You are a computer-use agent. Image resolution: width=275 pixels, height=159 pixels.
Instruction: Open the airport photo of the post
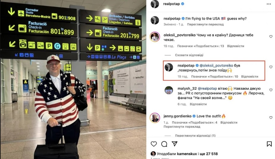[73, 79]
